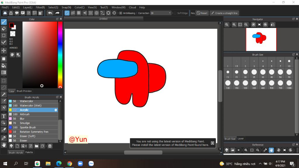The image size is (299, 168).
Task: Click Create a straight line button
Action: point(225,13)
